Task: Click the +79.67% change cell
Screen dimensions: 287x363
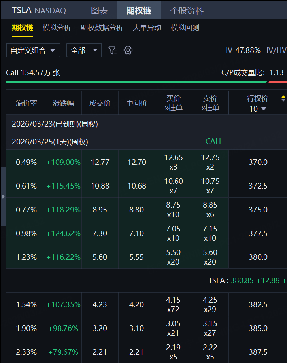Action: pos(63,352)
